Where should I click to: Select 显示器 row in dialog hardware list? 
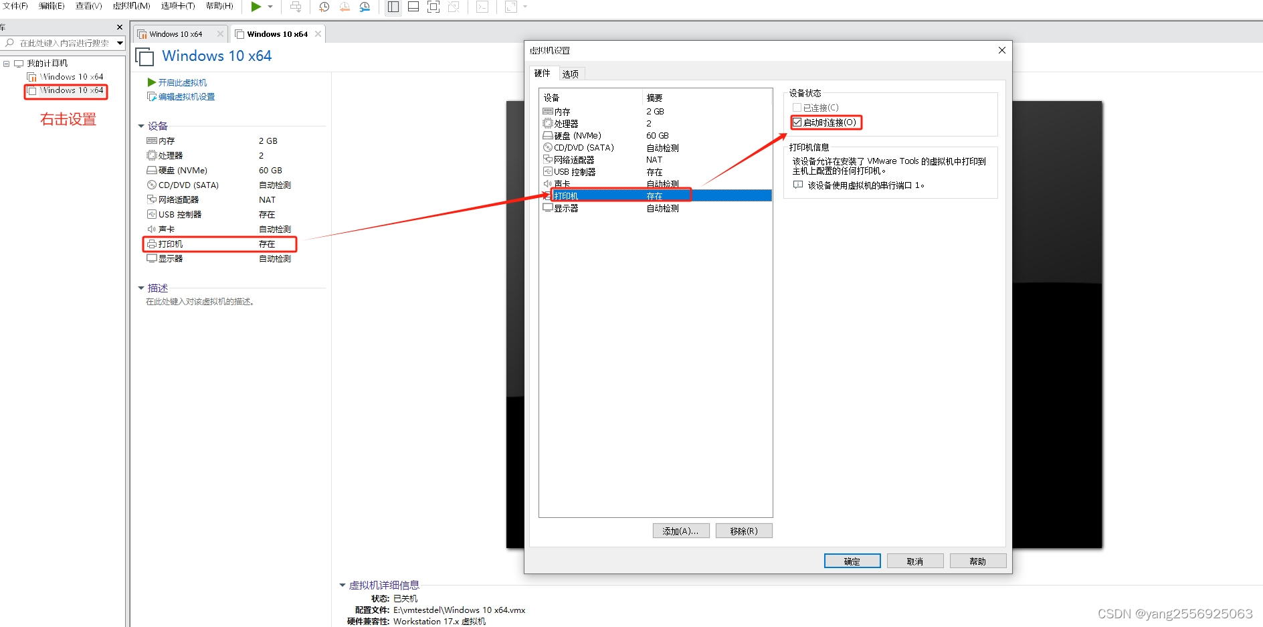pyautogui.click(x=656, y=208)
